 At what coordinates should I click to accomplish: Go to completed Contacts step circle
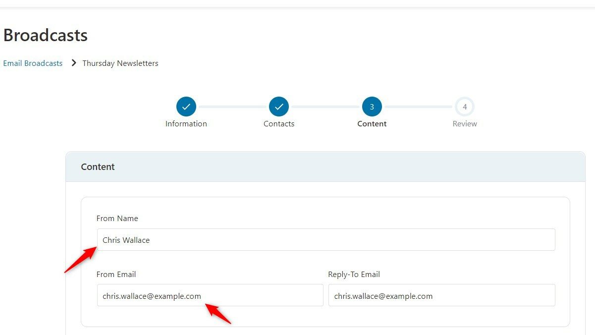click(279, 107)
